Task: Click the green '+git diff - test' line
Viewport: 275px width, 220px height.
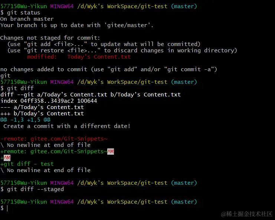Action: point(27,164)
